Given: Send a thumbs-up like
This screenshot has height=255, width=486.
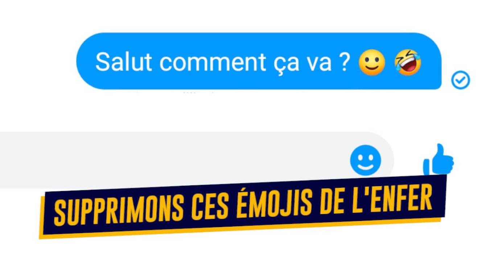Looking at the screenshot, I should click(438, 160).
